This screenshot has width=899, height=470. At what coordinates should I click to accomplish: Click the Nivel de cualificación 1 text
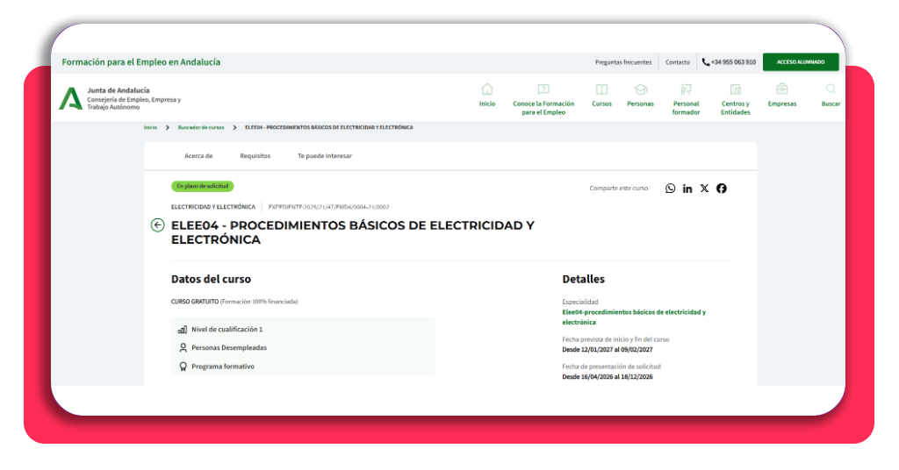227,329
